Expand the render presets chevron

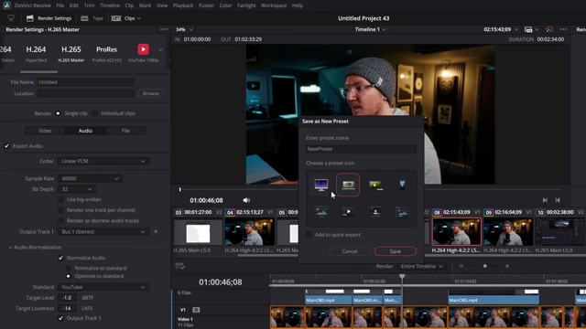point(161,49)
